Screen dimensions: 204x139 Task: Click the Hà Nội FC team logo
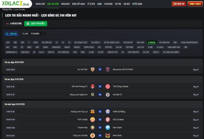point(108,95)
